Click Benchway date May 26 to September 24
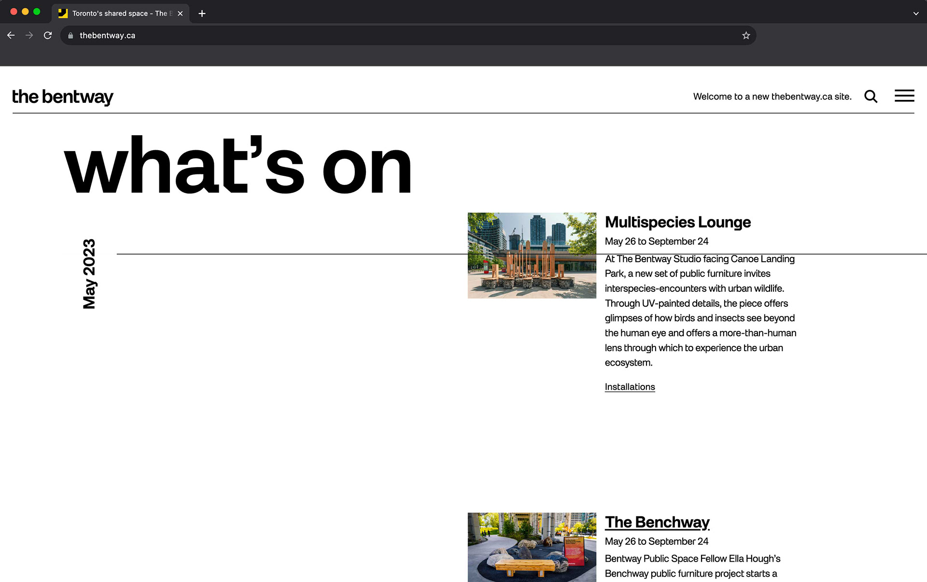Image resolution: width=927 pixels, height=582 pixels. [657, 541]
